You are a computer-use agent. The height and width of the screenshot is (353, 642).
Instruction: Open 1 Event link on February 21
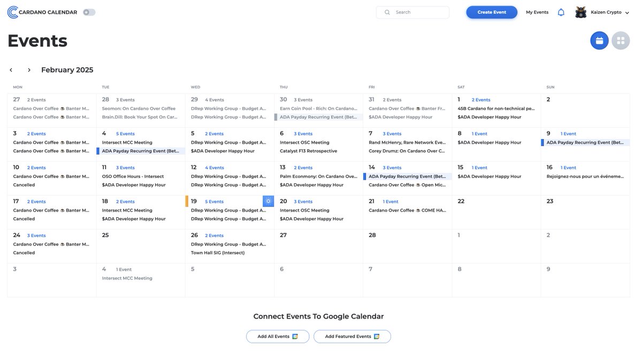tap(391, 202)
